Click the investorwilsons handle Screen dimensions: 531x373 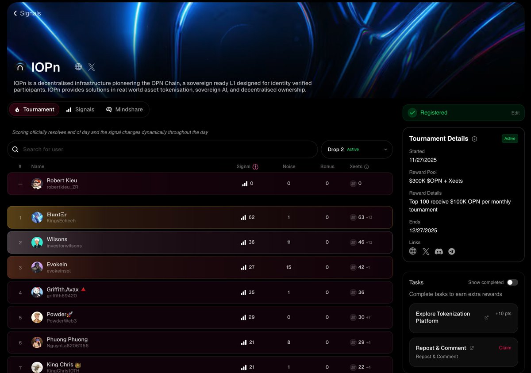pos(64,246)
